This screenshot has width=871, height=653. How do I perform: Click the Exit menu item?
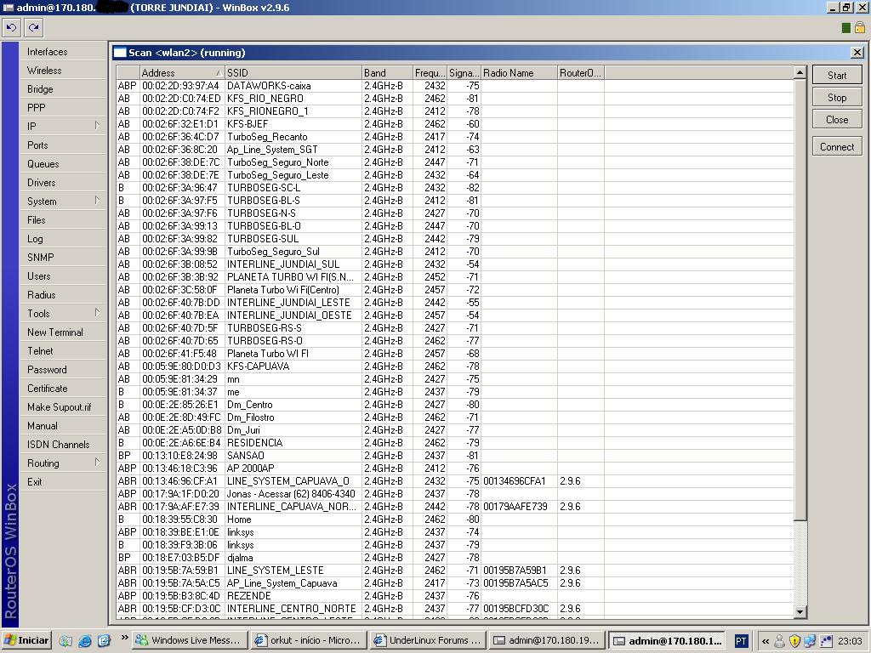(62, 482)
